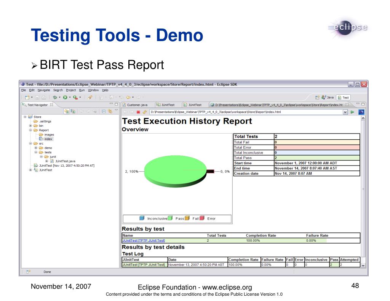390x301 pixels.
Task: Select JUnitTest [Nov 13, 2007 4:50:20 PM AT] result
Action: [64, 166]
